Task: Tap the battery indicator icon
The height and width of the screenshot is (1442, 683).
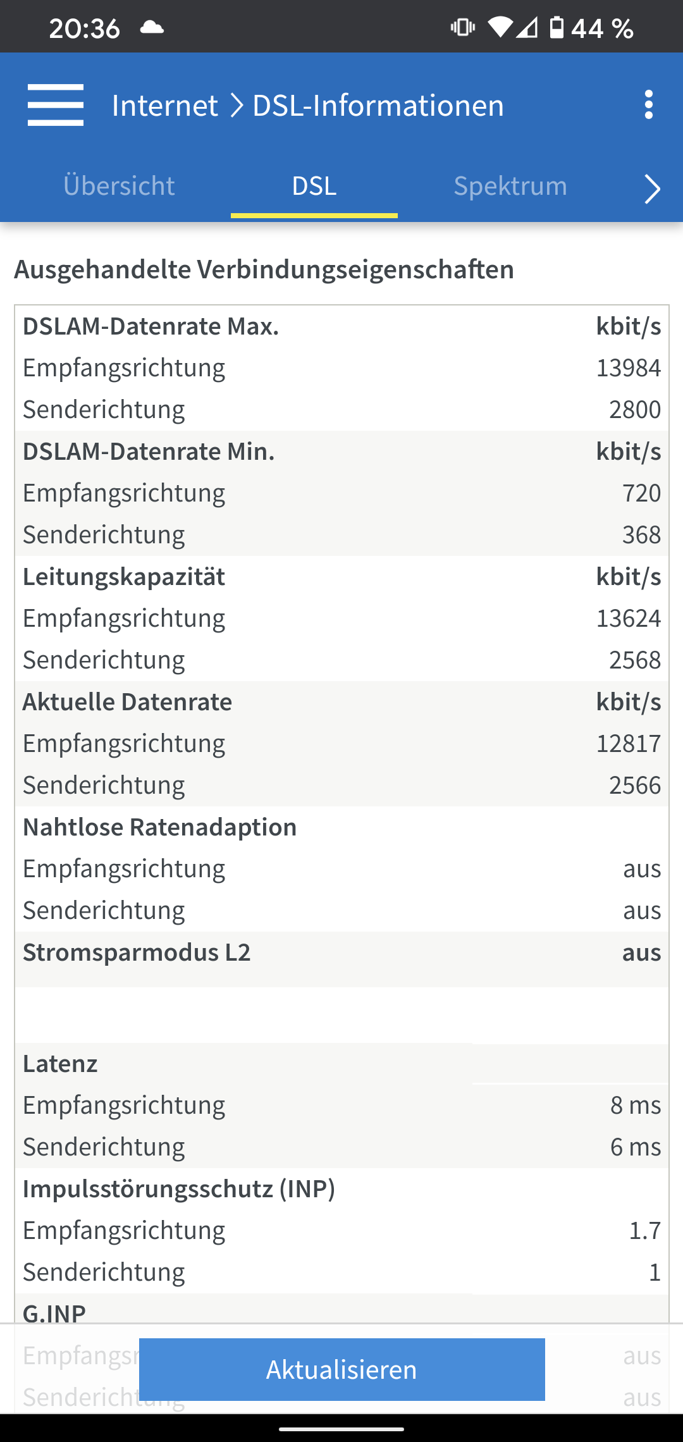Action: 557,28
